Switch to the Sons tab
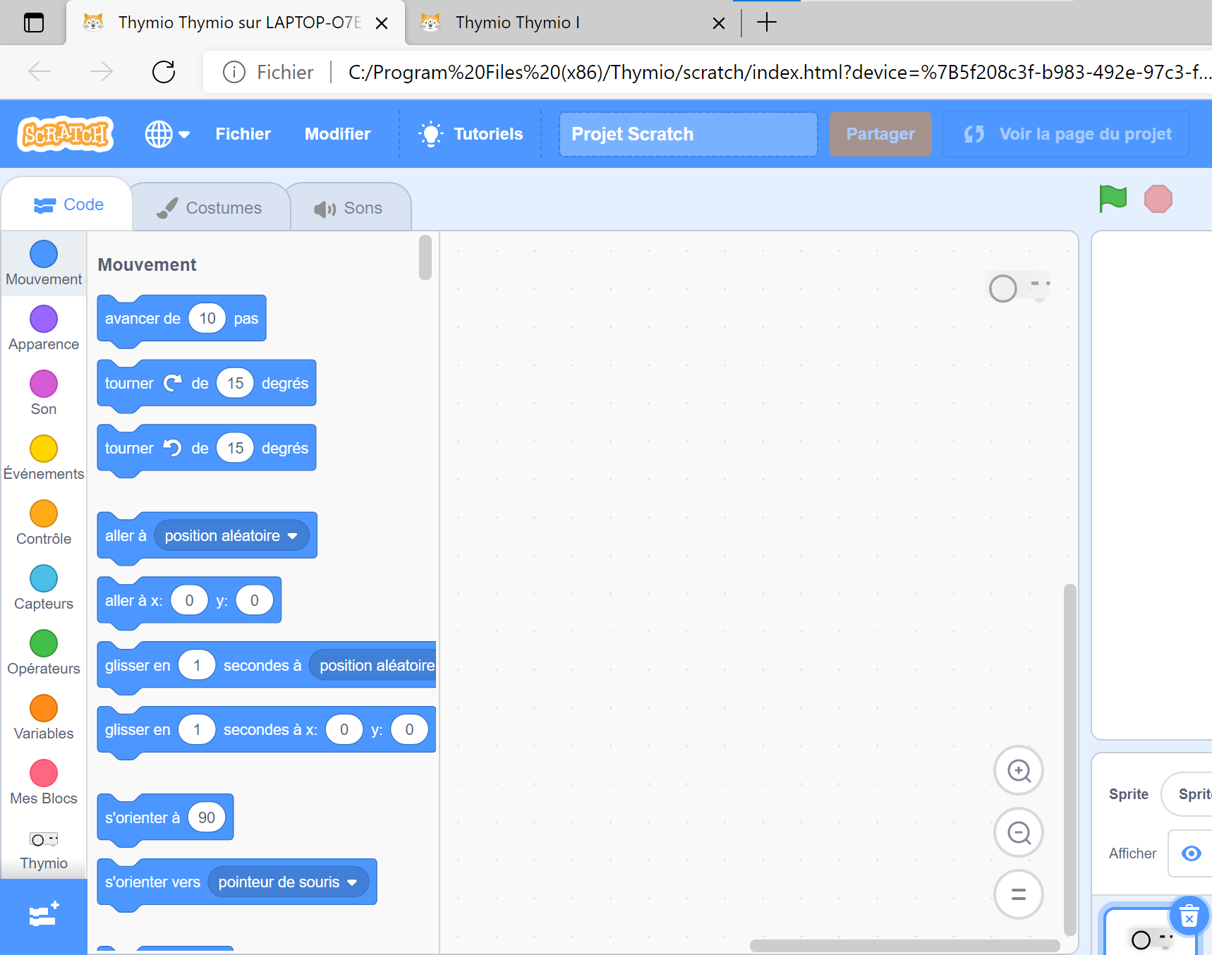 (349, 208)
